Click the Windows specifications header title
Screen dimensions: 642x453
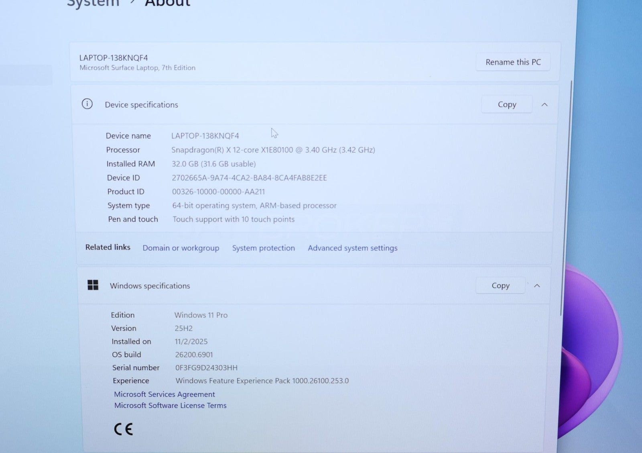150,286
